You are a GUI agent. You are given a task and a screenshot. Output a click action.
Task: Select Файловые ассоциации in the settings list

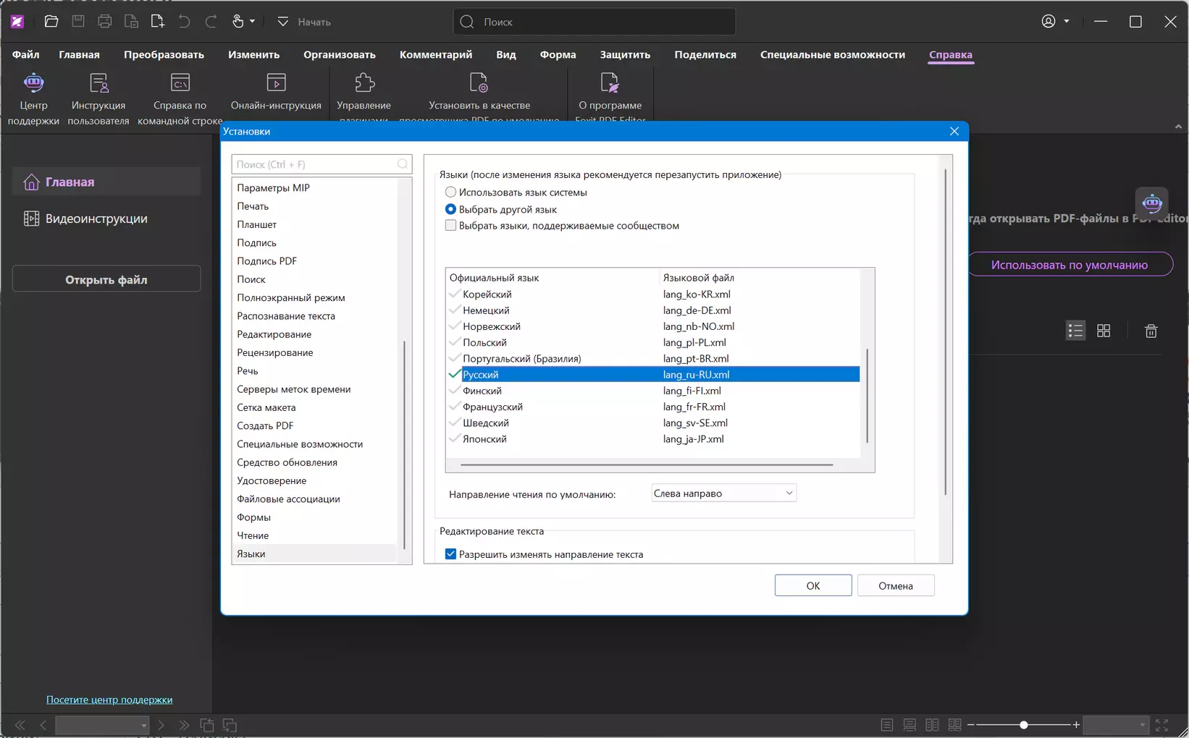click(x=288, y=499)
